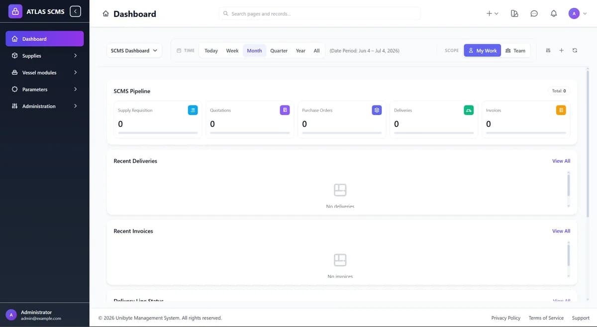This screenshot has height=327, width=597.
Task: Open the SCMS Dashboard dropdown
Action: (x=134, y=50)
